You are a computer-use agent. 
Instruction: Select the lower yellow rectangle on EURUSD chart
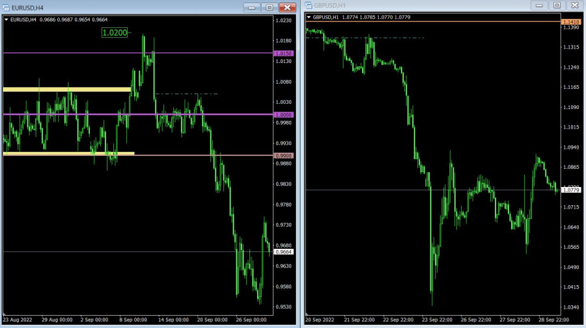(69, 153)
